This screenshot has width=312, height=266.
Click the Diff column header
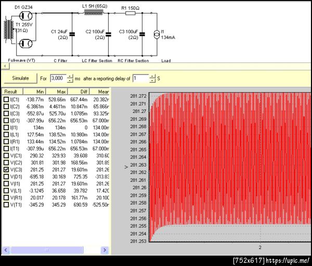[79, 92]
